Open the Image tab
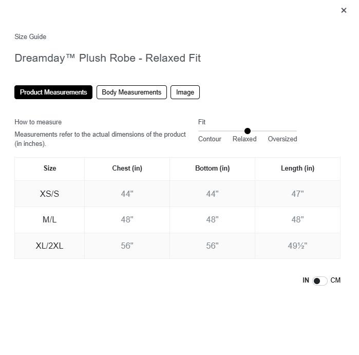 [x=185, y=92]
